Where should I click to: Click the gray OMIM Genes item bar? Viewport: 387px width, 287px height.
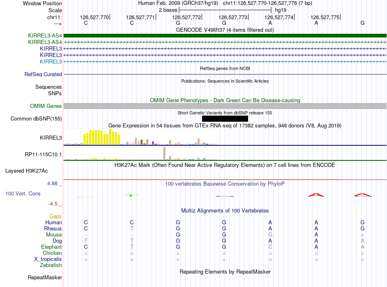tap(225, 106)
